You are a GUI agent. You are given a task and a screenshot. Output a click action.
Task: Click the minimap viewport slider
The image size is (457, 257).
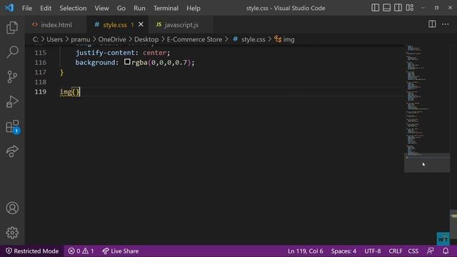click(427, 163)
